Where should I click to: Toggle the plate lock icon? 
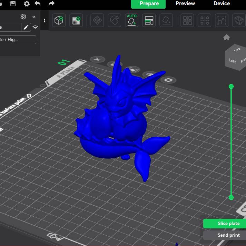click(x=149, y=74)
